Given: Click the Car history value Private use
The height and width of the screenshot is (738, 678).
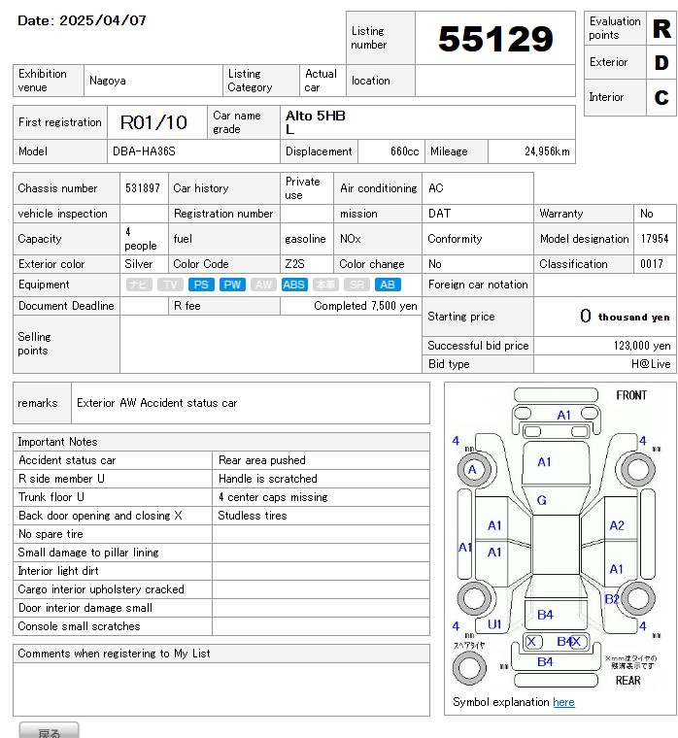Looking at the screenshot, I should click(302, 188).
